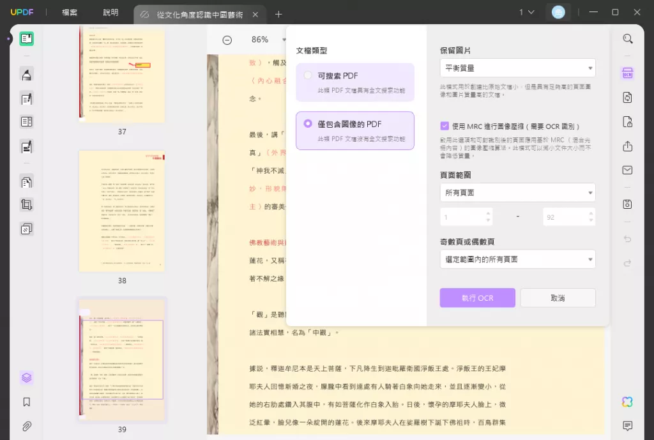The height and width of the screenshot is (440, 654).
Task: Switch to 從文化角度認識中國藝術 tab
Action: click(x=199, y=15)
